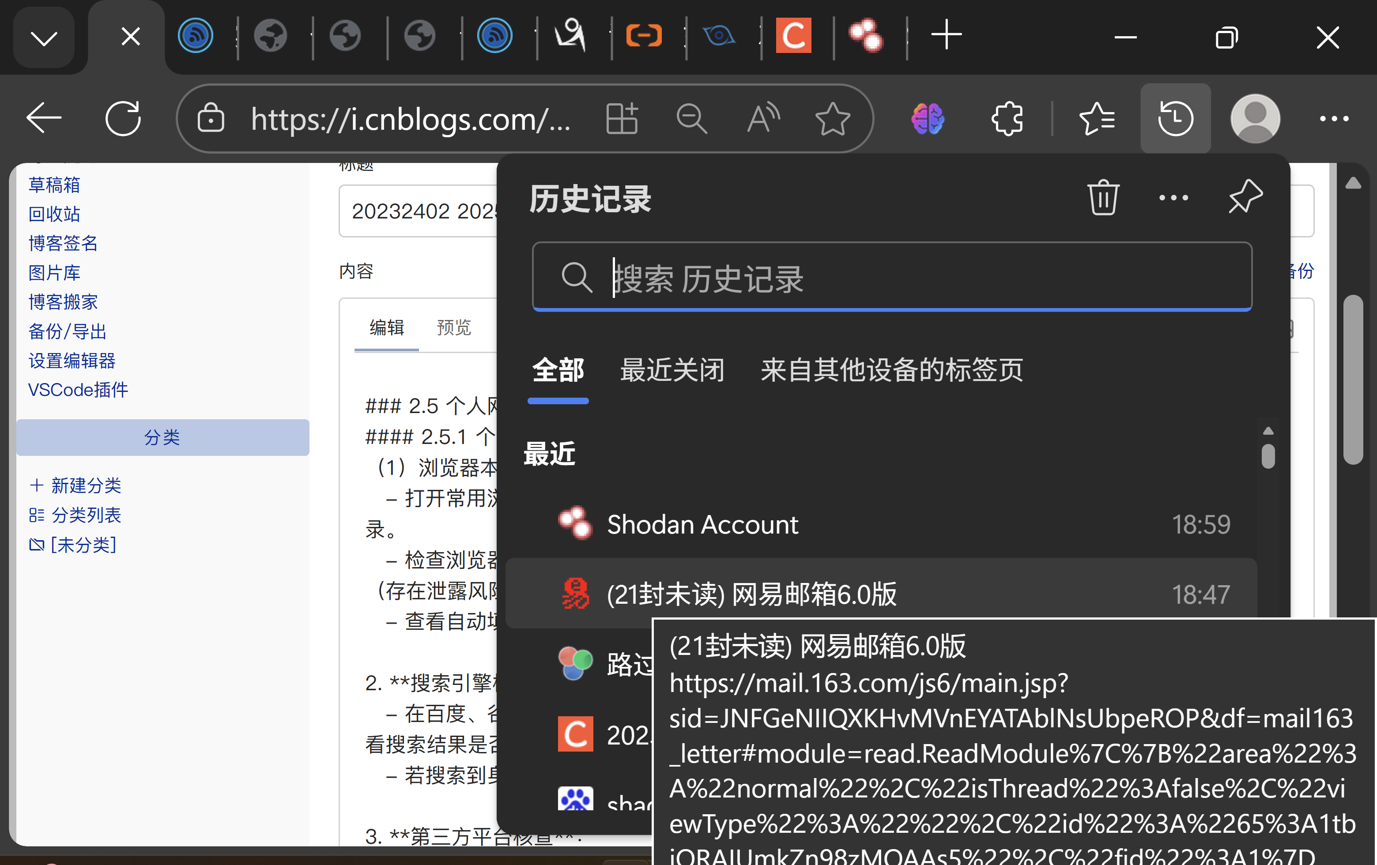Add page to favorites with star icon
The width and height of the screenshot is (1377, 865).
tap(832, 119)
